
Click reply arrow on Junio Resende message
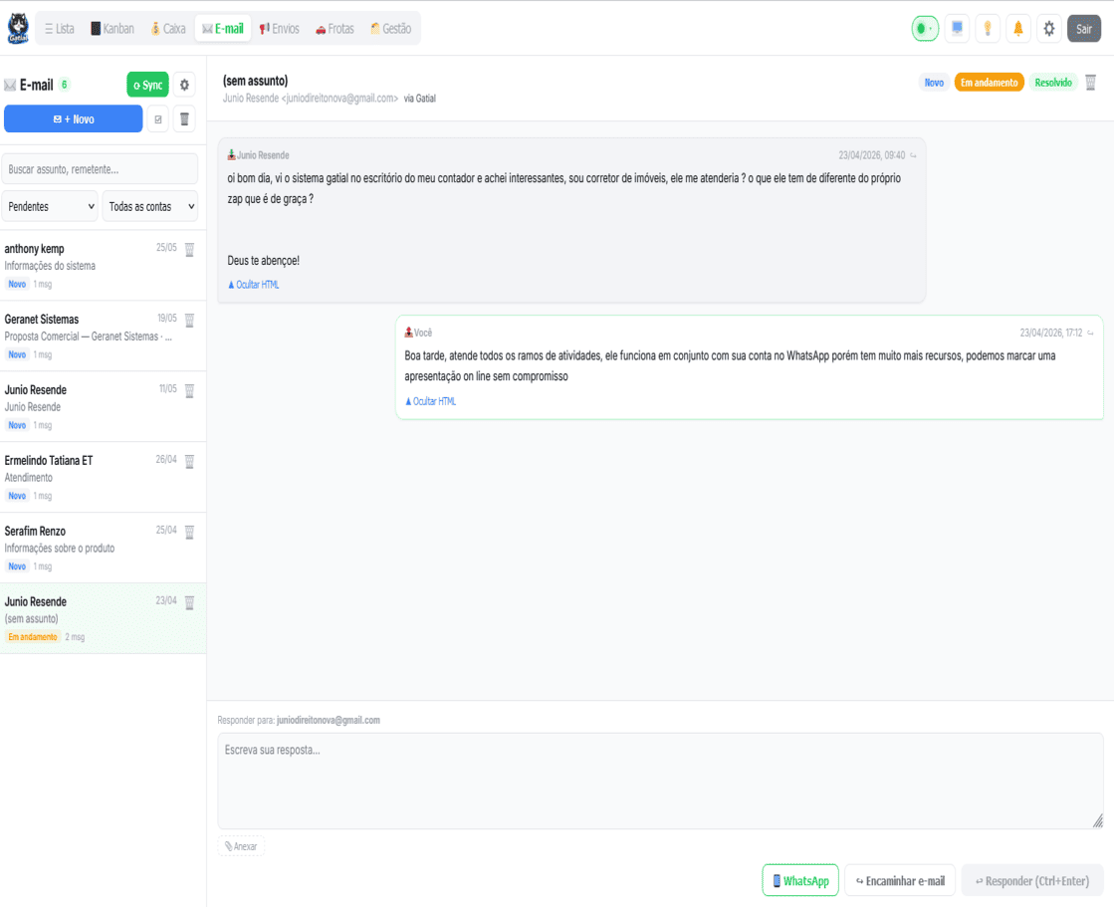click(x=913, y=155)
